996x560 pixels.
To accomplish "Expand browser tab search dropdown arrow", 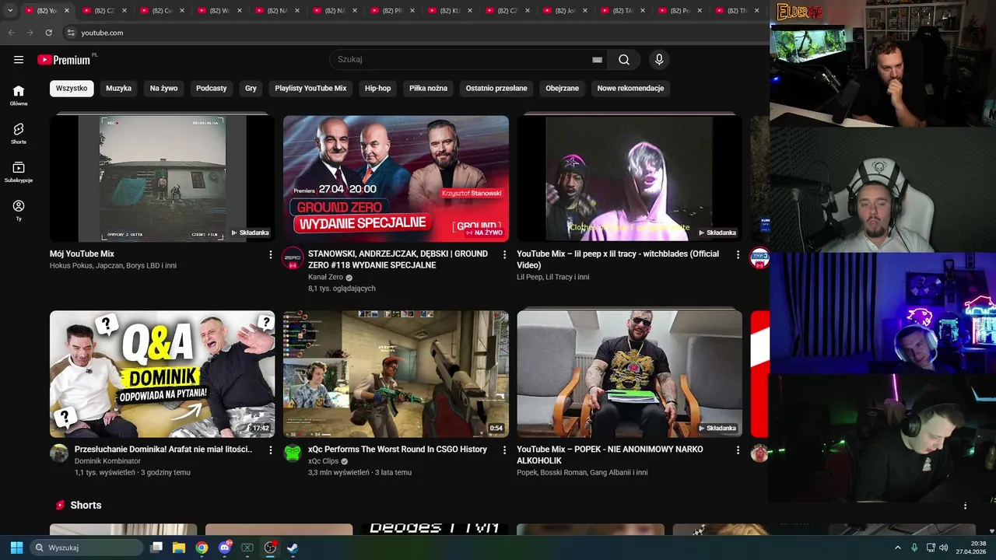I will pos(10,11).
